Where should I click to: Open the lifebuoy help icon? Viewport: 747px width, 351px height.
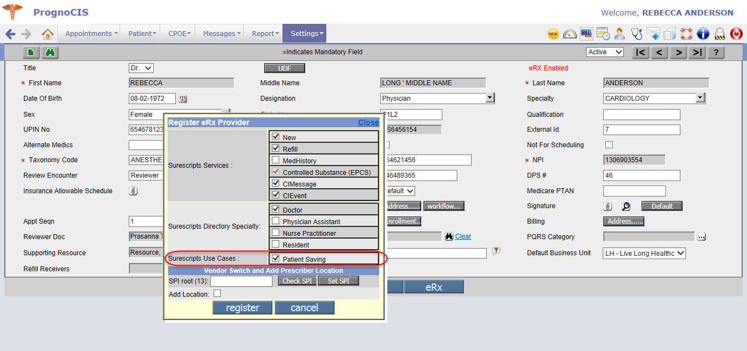point(687,34)
